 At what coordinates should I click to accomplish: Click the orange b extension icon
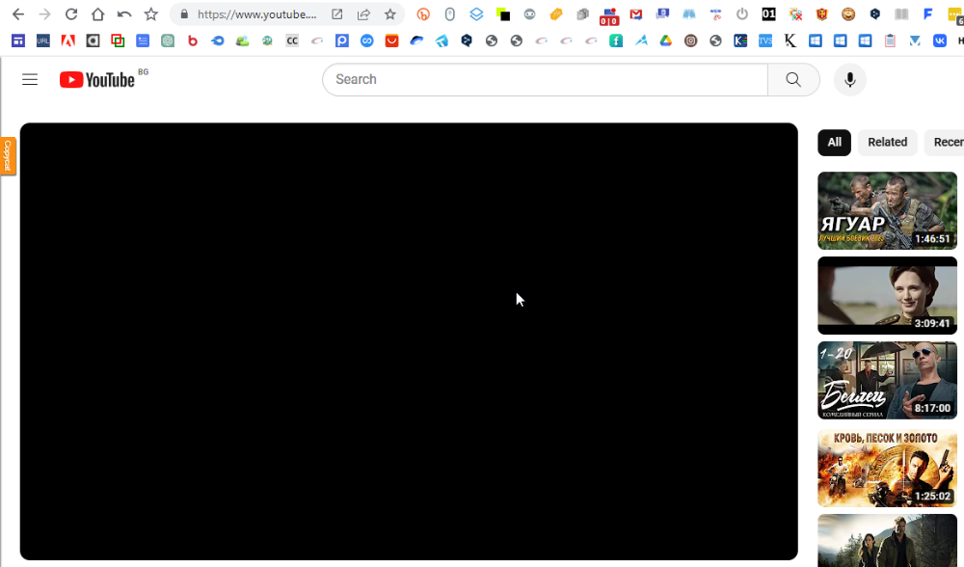(x=423, y=14)
